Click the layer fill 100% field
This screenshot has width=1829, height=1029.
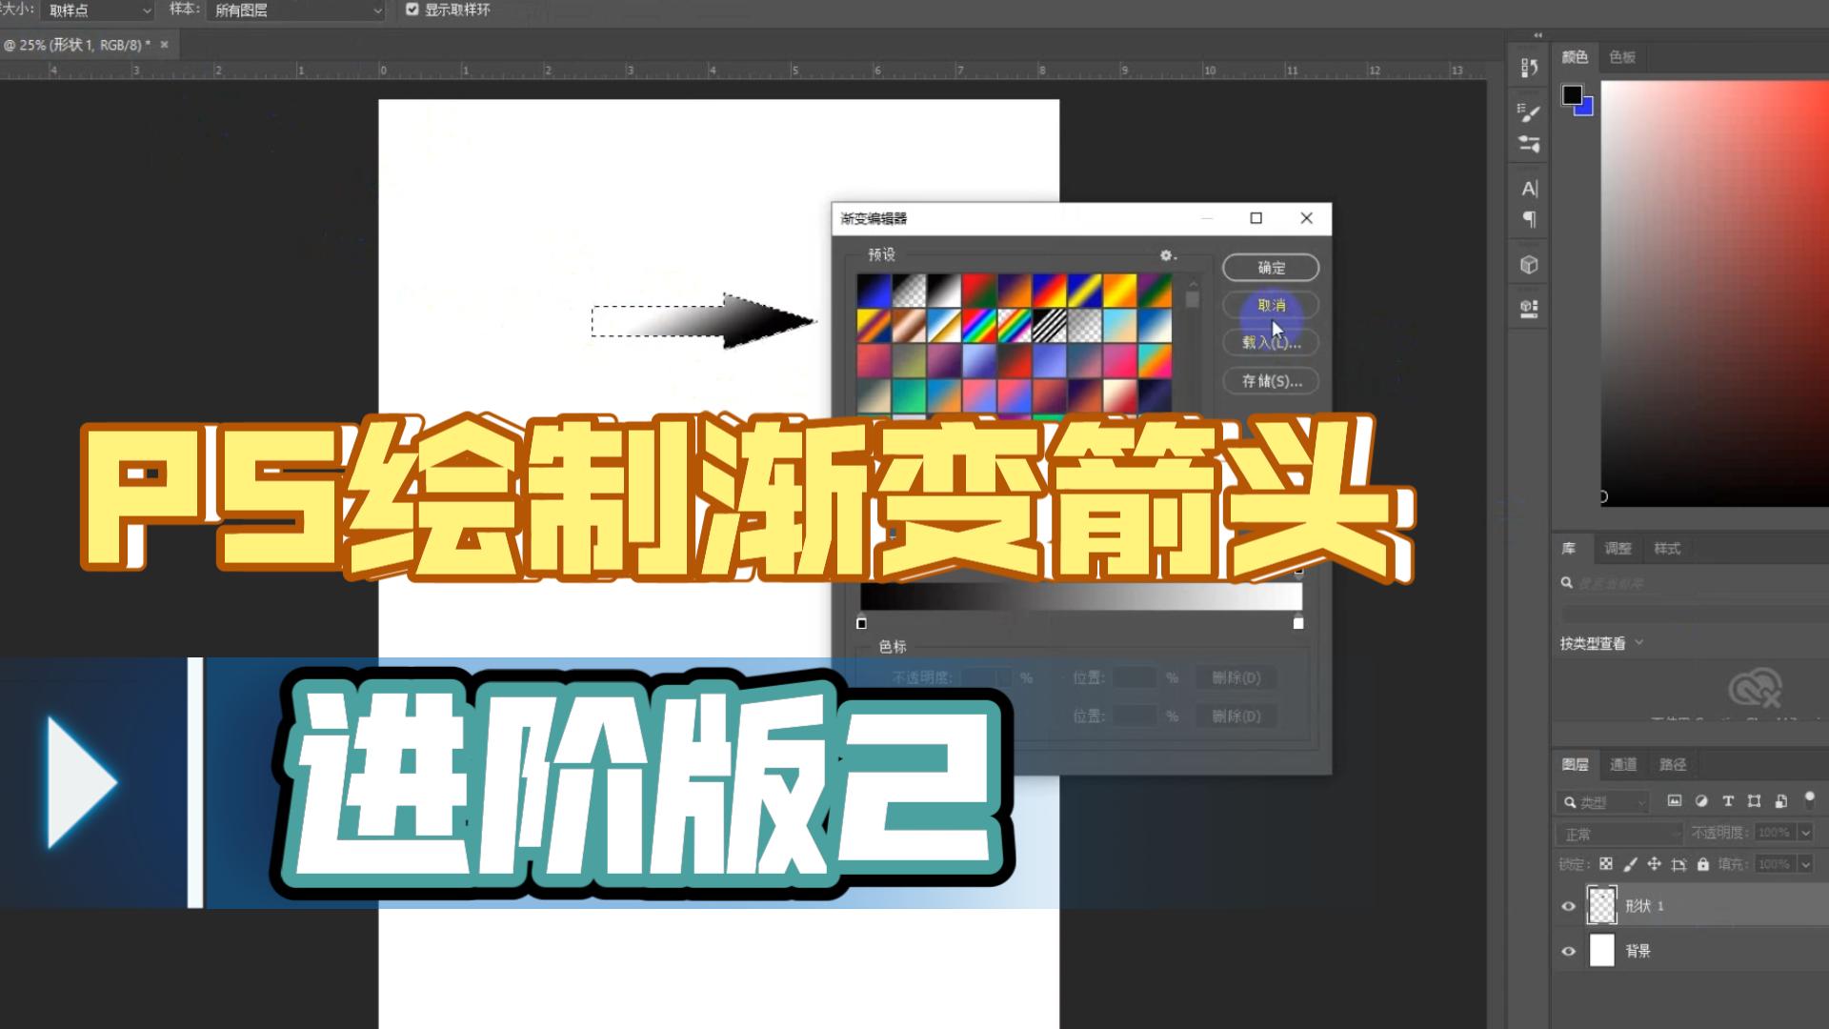click(1774, 864)
